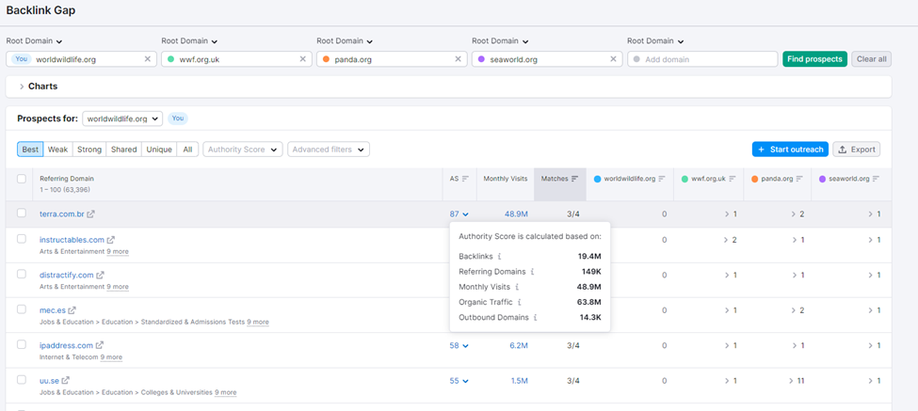Screen dimensions: 918x411
Task: Click info icon next to Backlinks
Action: tap(500, 256)
